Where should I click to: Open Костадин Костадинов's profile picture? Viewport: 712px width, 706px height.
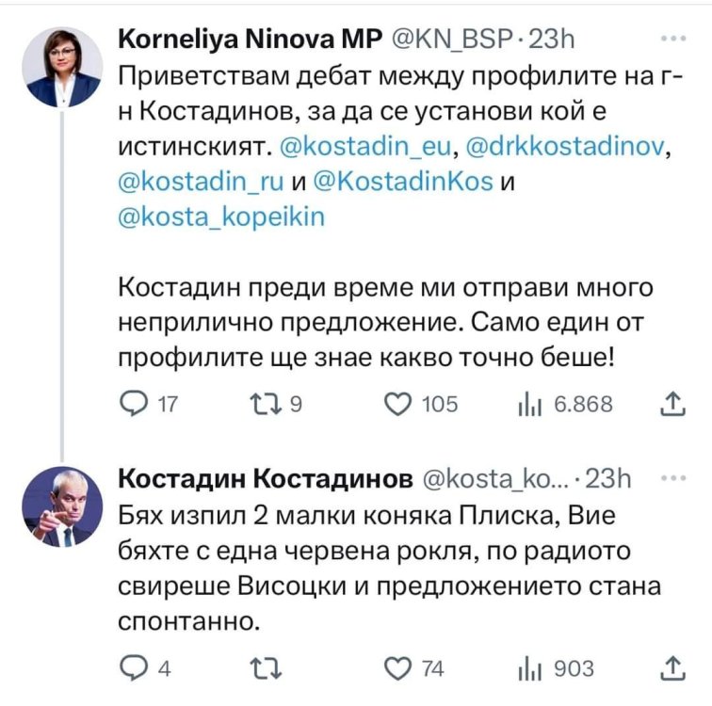click(63, 506)
